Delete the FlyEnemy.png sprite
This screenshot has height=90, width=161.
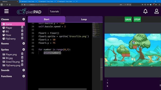pyautogui.click(x=22, y=65)
